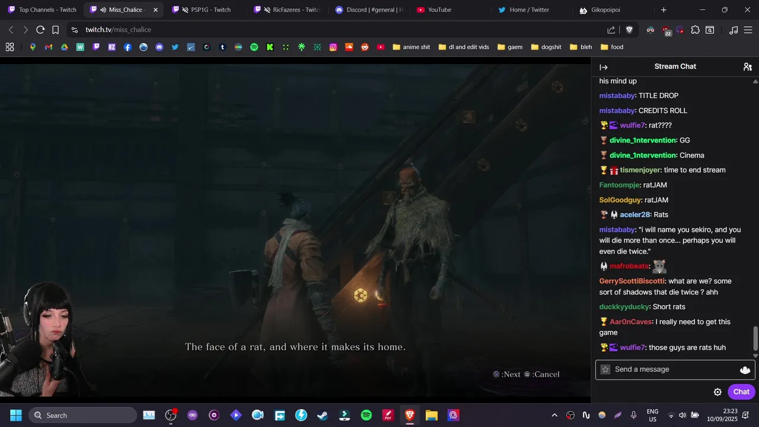The image size is (759, 427).
Task: Open the Discord bookmark icon
Action: (159, 47)
